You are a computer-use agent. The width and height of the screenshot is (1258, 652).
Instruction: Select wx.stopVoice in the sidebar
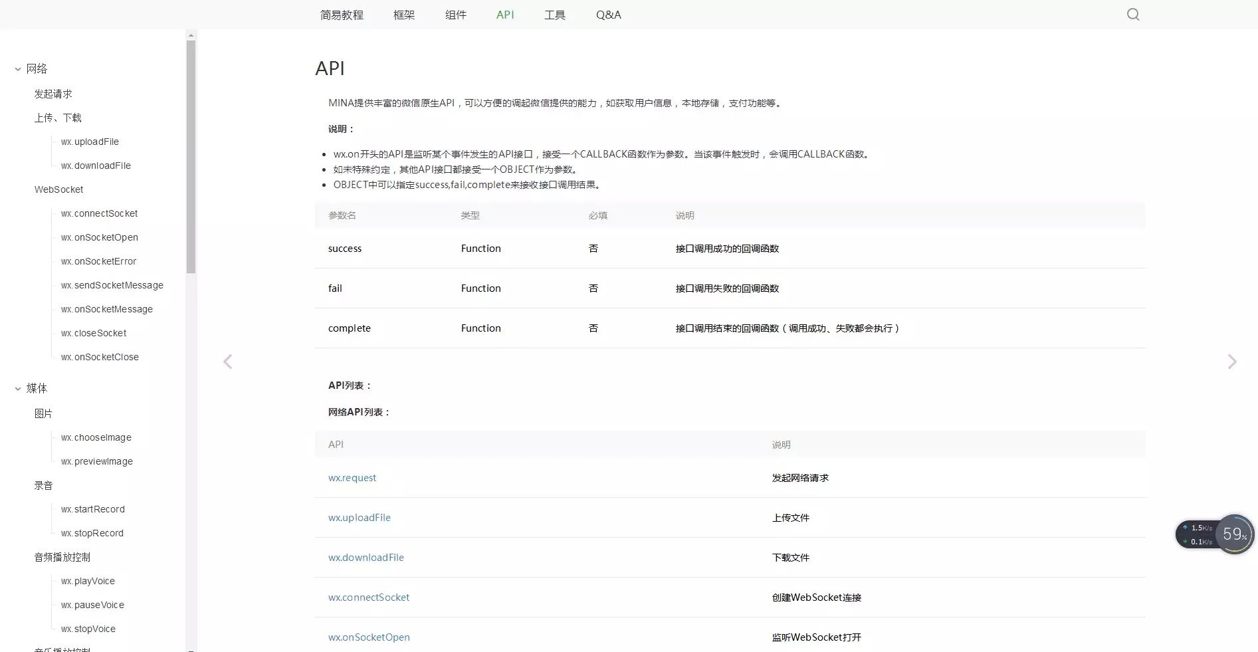88,629
